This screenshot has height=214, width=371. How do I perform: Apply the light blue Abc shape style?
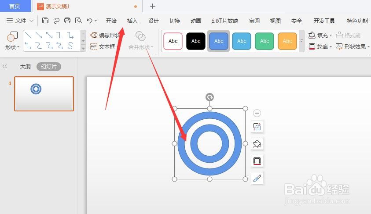[242, 41]
